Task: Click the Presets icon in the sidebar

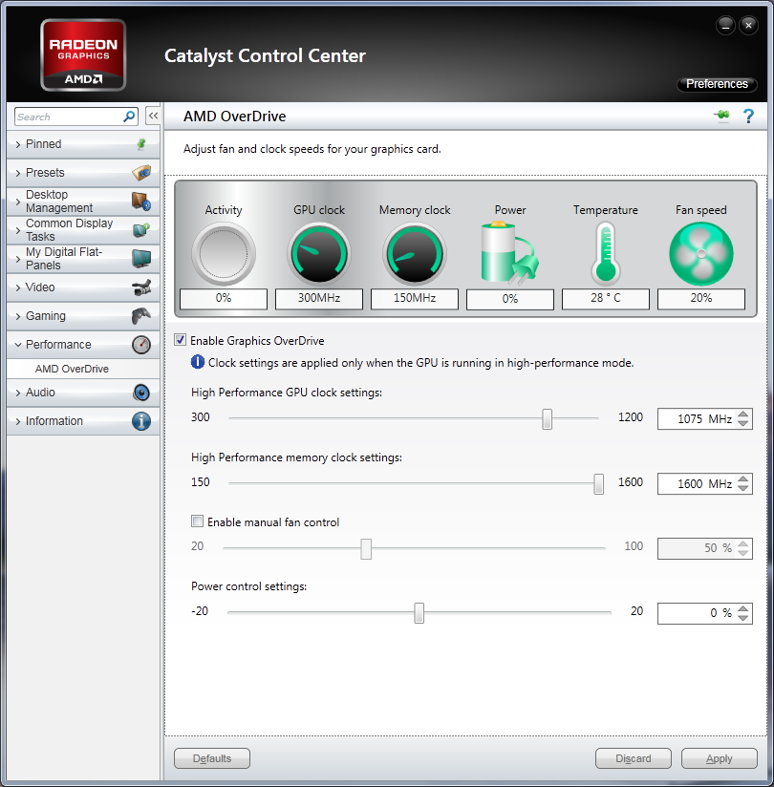Action: tap(141, 173)
